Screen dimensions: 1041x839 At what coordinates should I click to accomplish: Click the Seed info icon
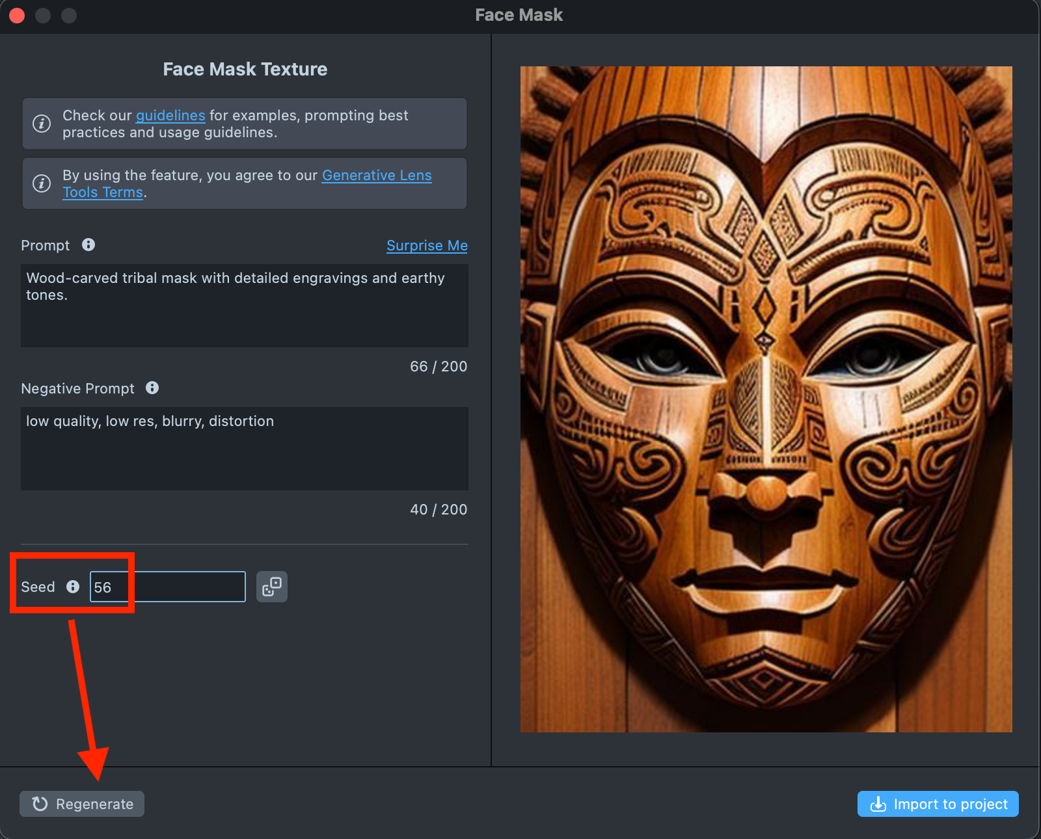tap(73, 587)
